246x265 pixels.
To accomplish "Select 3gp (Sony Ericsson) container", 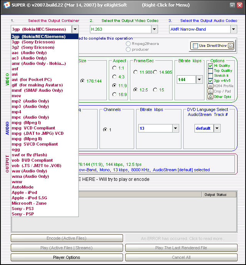I will pyautogui.click(x=45, y=42).
